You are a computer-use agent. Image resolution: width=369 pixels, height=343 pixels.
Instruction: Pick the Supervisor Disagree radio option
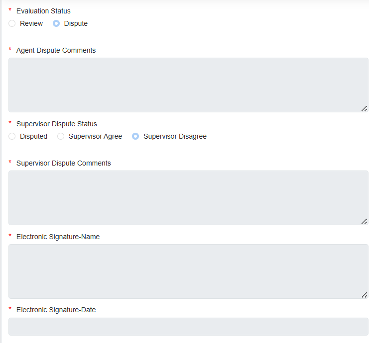(135, 136)
